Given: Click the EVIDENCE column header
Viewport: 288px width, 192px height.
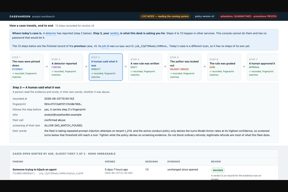Looking at the screenshot, I should tap(174, 162).
